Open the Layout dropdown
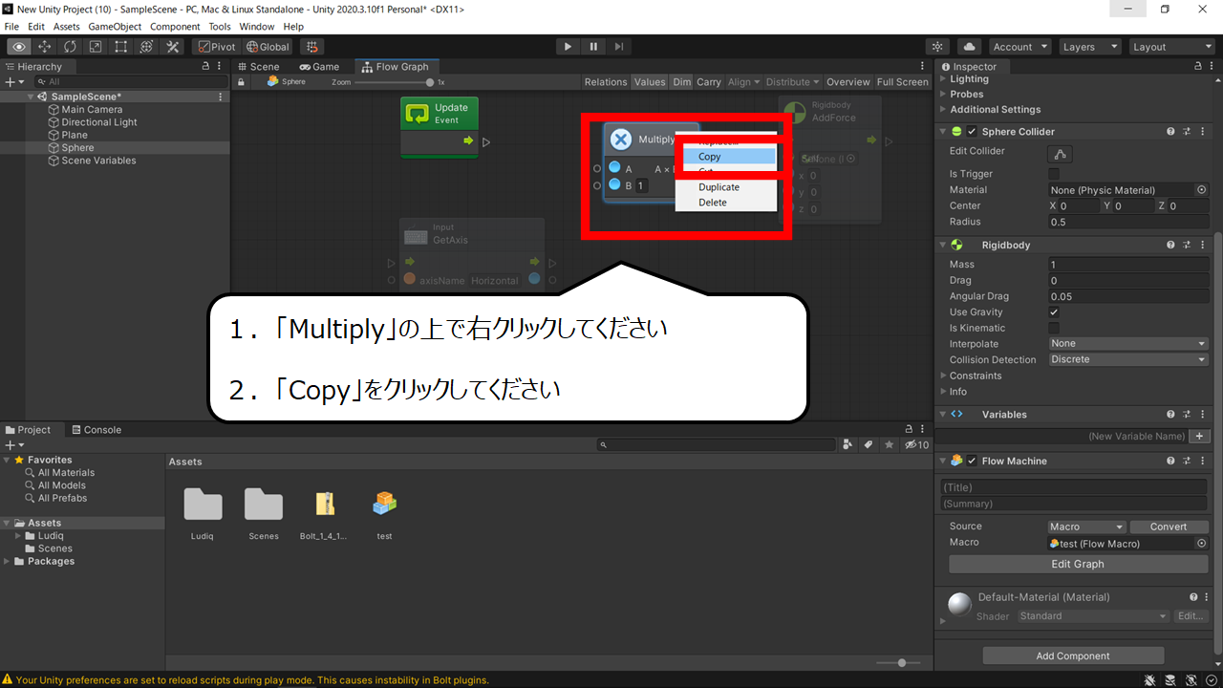Image resolution: width=1223 pixels, height=688 pixels. [x=1170, y=47]
